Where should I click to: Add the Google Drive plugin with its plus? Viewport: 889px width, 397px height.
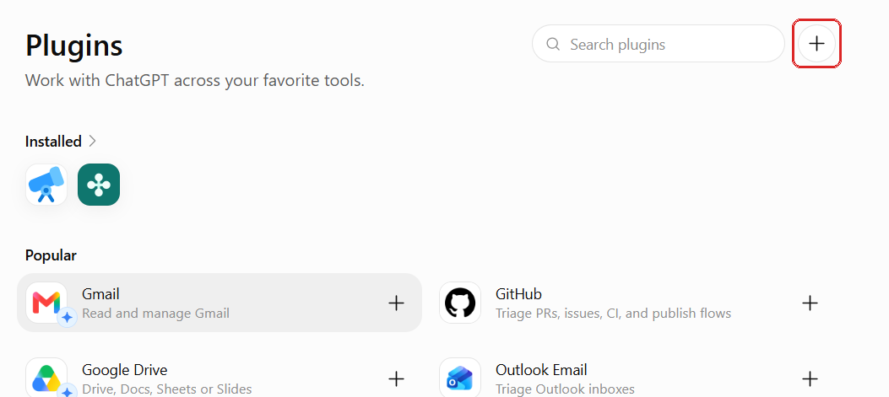point(396,378)
